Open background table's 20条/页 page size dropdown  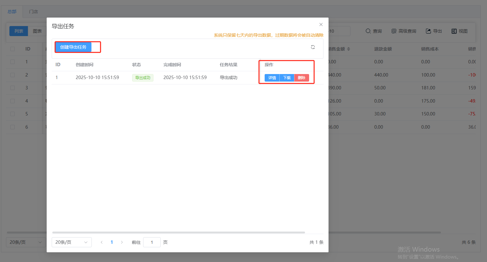pos(26,242)
